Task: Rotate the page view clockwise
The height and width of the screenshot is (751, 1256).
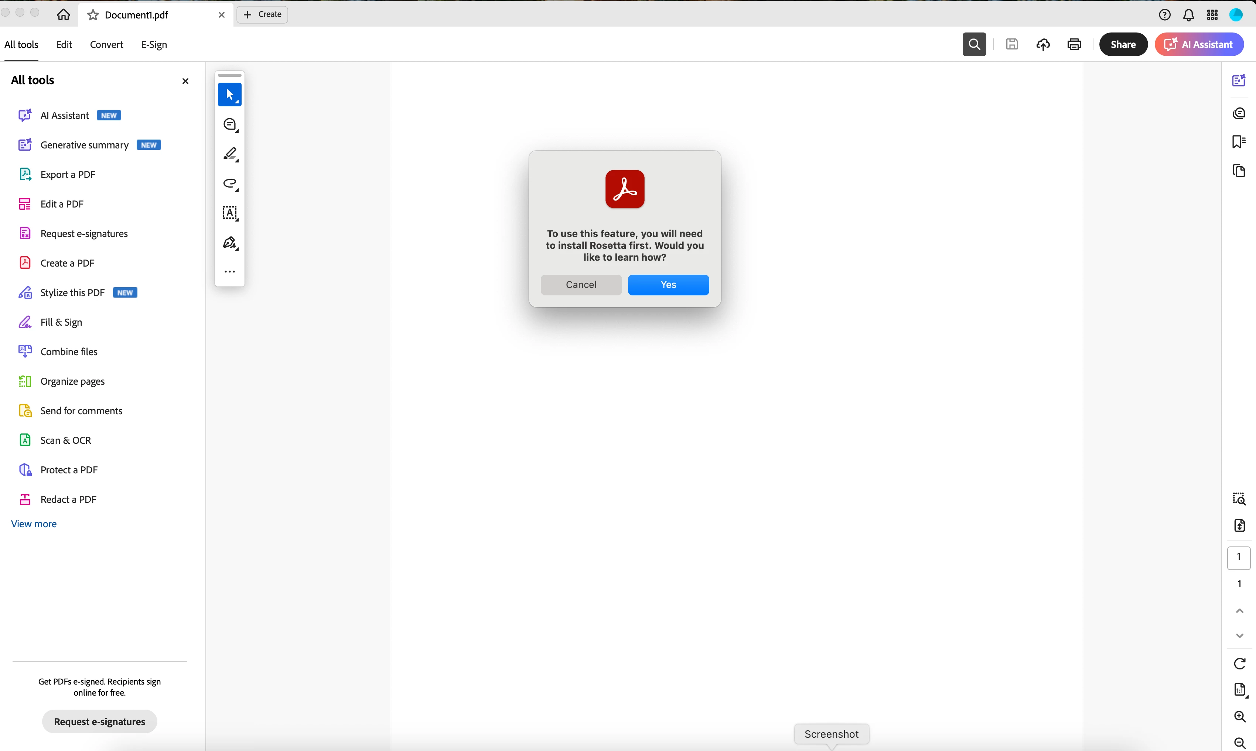Action: (1239, 663)
